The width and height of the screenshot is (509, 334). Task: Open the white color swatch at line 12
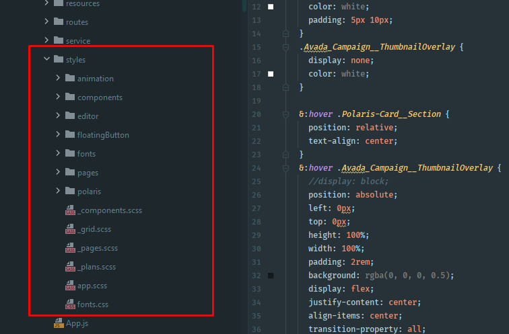pyautogui.click(x=271, y=7)
